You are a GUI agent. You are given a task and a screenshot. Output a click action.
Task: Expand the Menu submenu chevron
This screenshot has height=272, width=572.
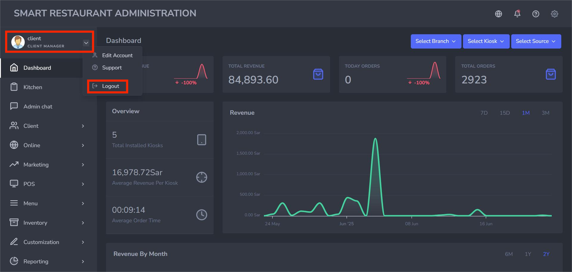pyautogui.click(x=83, y=203)
